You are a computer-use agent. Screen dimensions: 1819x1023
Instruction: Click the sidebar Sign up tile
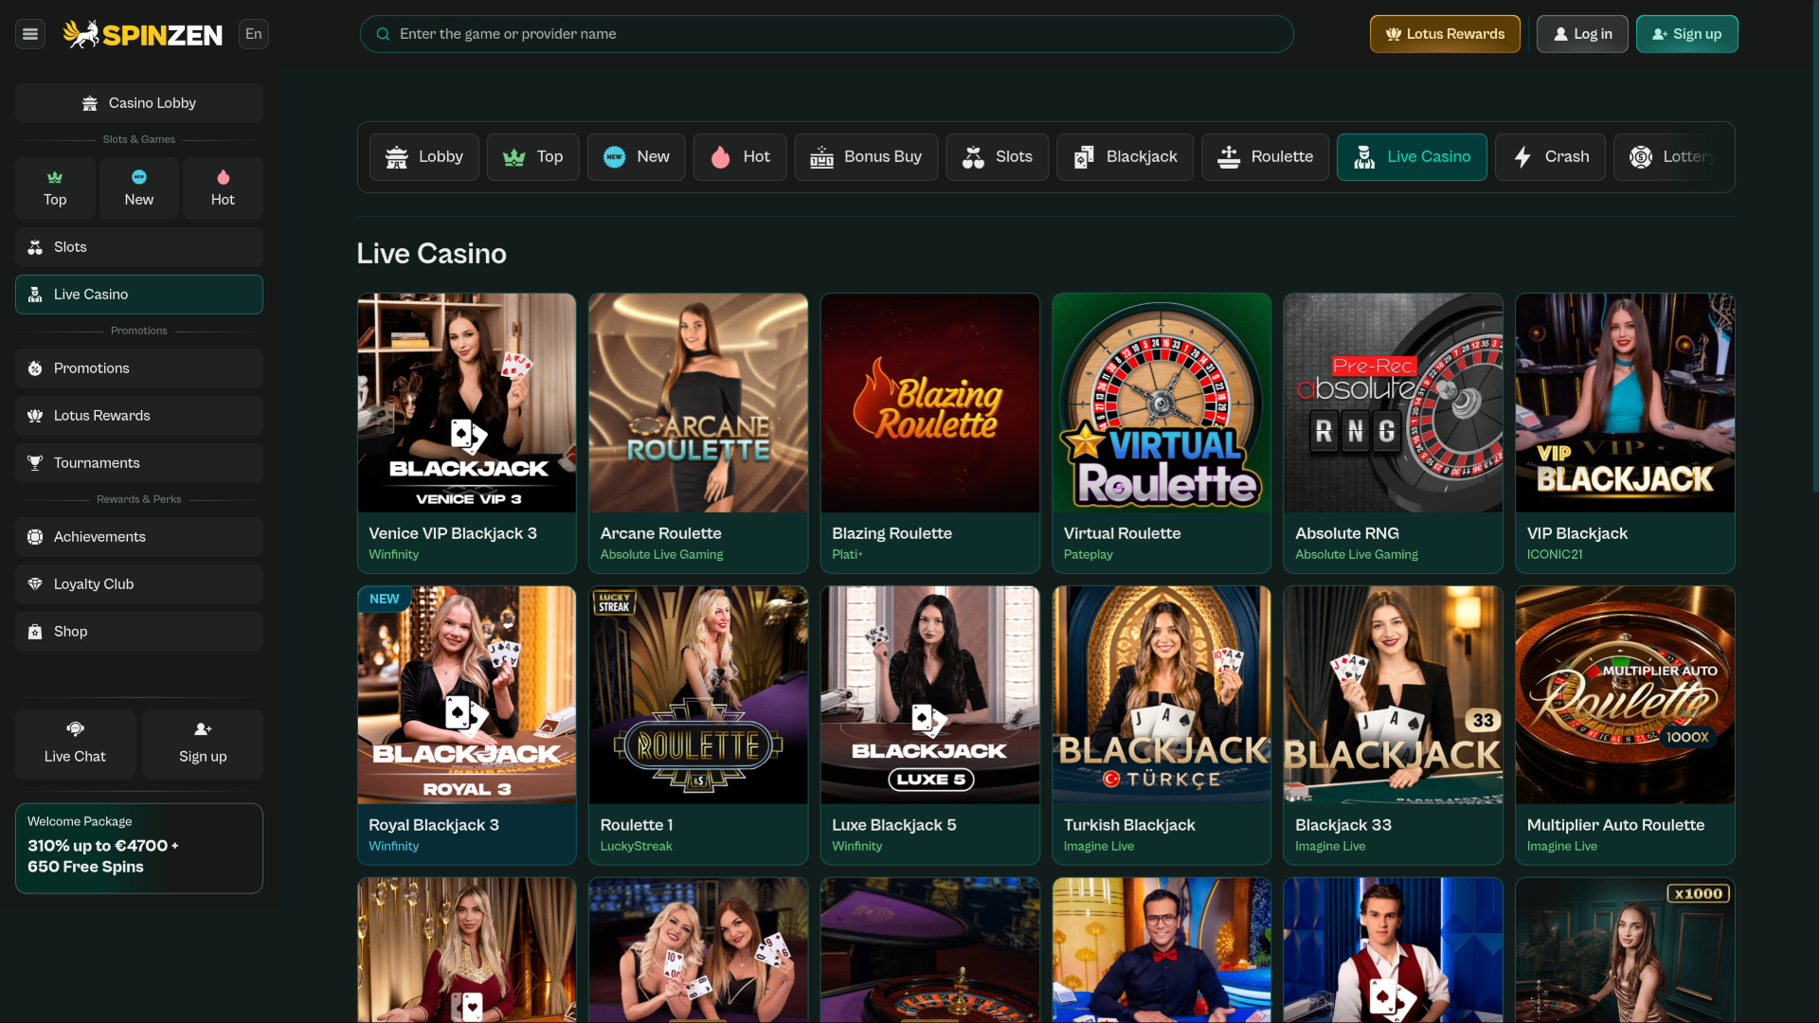(x=203, y=745)
